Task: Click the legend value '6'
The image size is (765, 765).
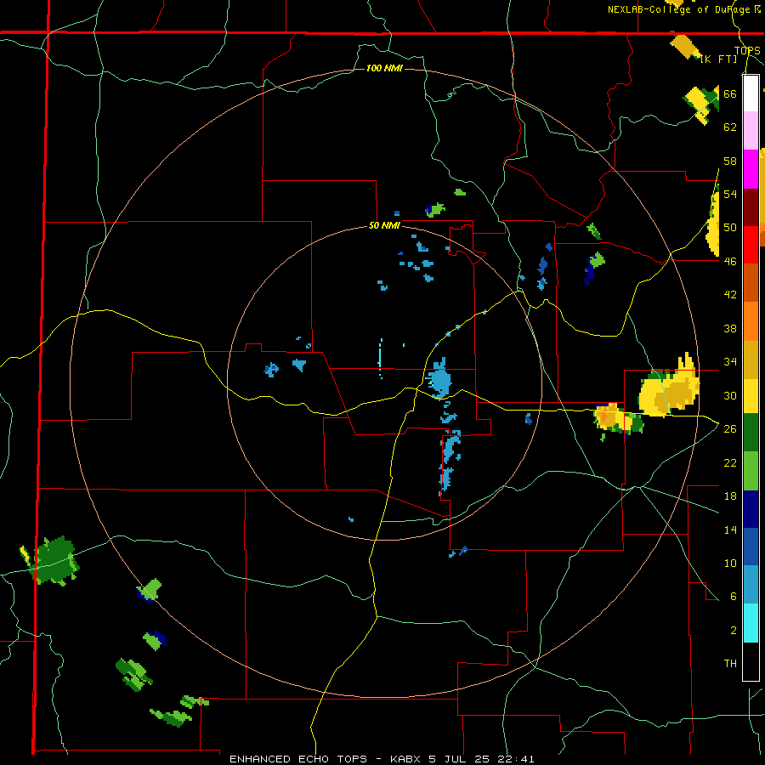Action: 734,597
